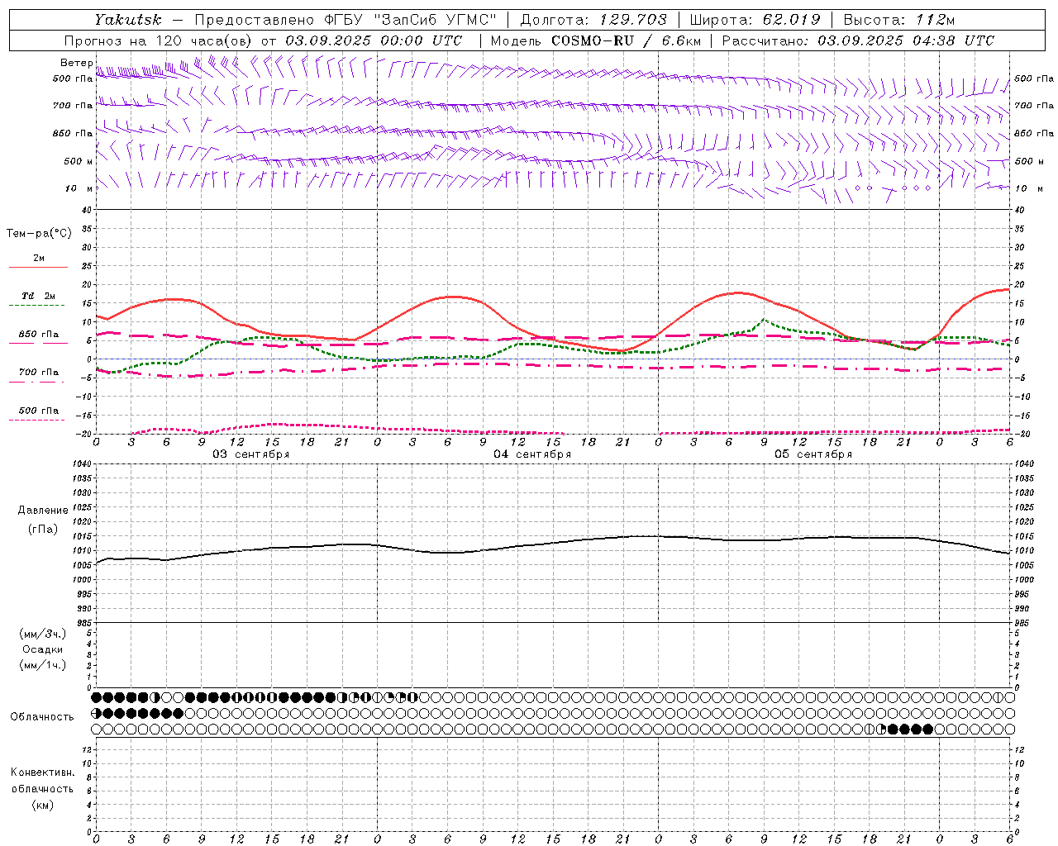Click the Td 2м dew point legend entry
The height and width of the screenshot is (846, 1058).
point(39,296)
